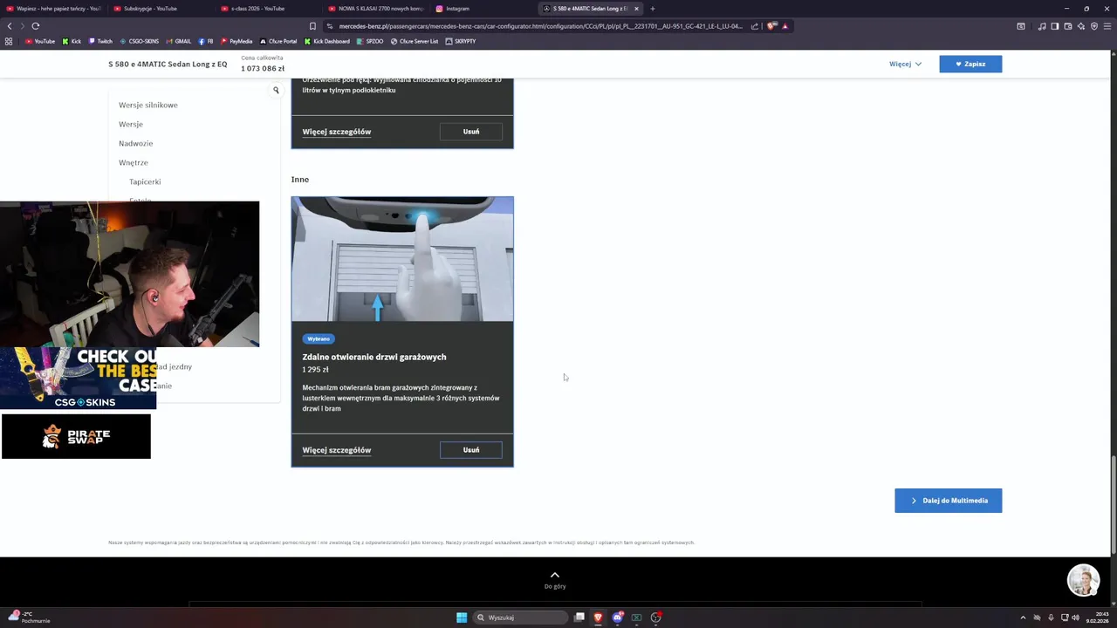Click Usuń on the chłodziarka card

(471, 132)
